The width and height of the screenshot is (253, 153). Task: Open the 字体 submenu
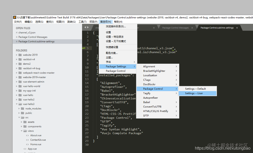pyautogui.click(x=118, y=62)
